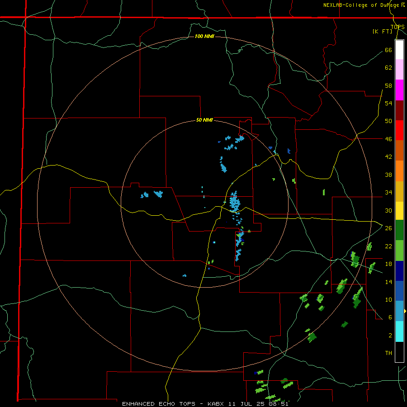Click the '50 NMI' range ring label
The height and width of the screenshot is (407, 407).
(204, 120)
